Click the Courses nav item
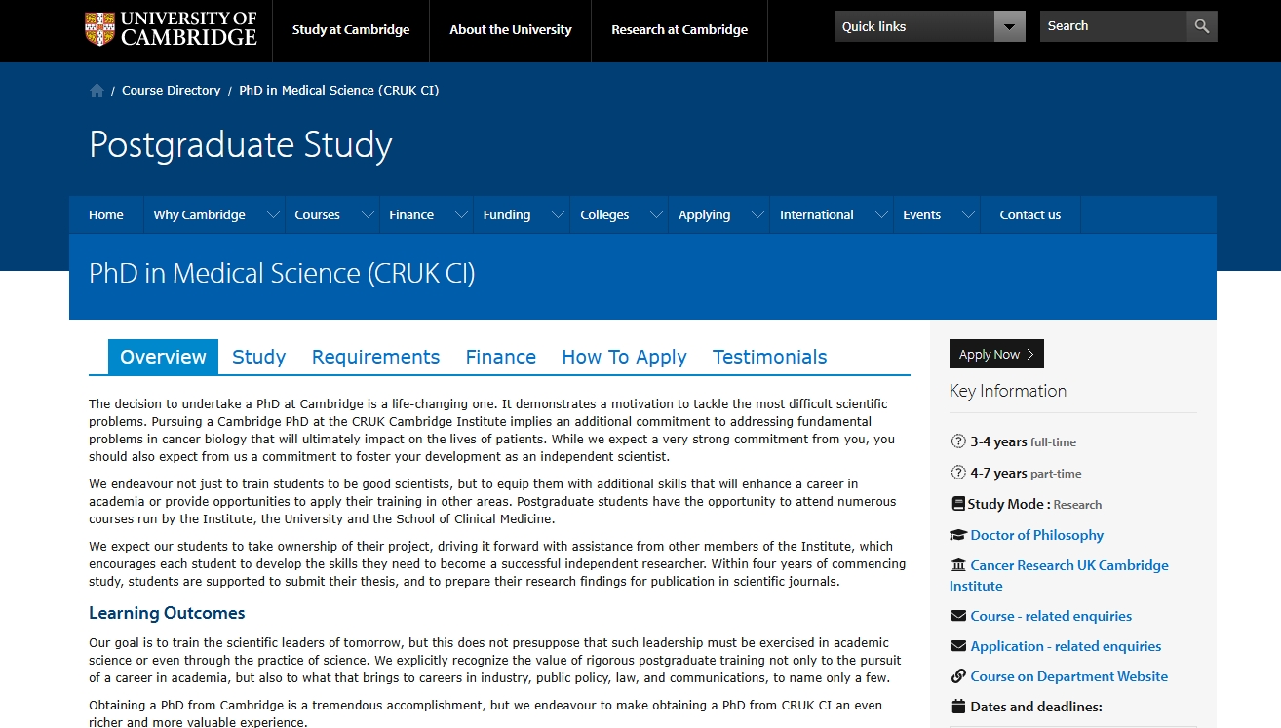The height and width of the screenshot is (728, 1281). pyautogui.click(x=318, y=215)
